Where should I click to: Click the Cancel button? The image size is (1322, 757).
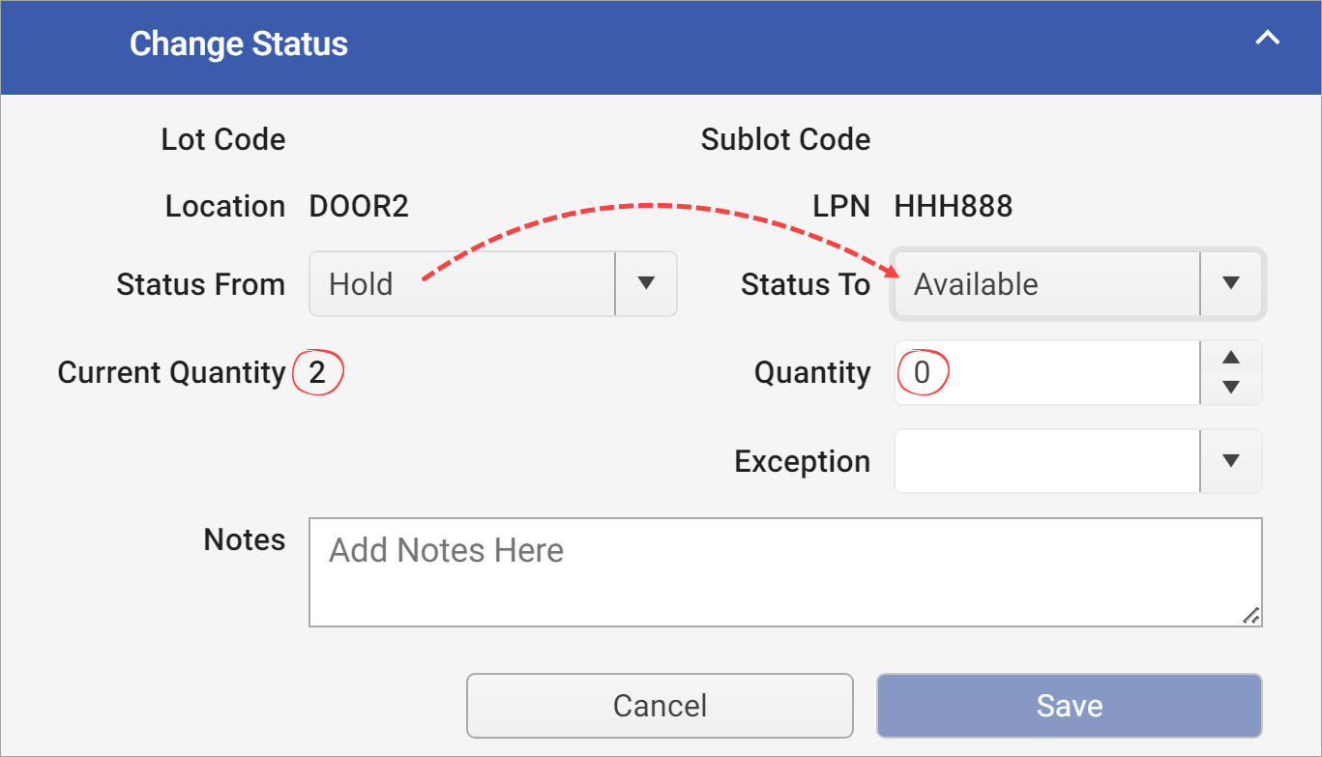point(660,705)
